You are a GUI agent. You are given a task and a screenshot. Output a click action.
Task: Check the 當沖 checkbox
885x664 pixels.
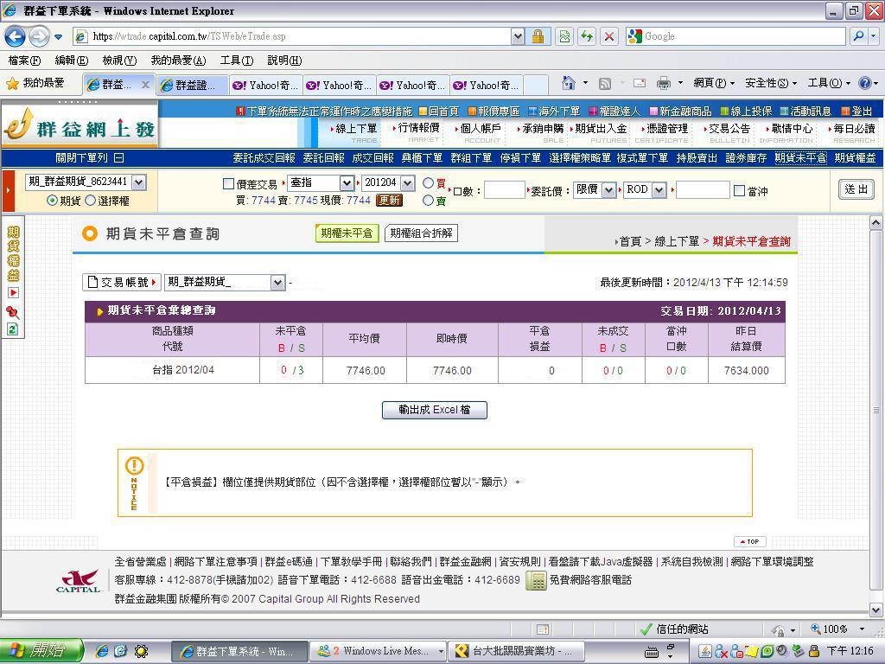(739, 190)
